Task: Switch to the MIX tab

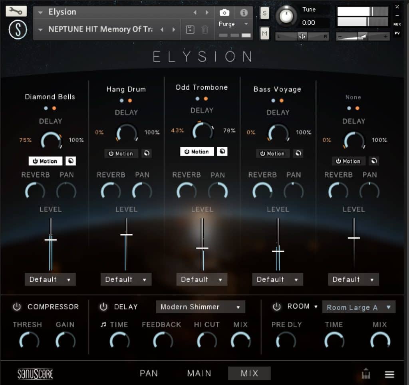Action: [x=249, y=373]
